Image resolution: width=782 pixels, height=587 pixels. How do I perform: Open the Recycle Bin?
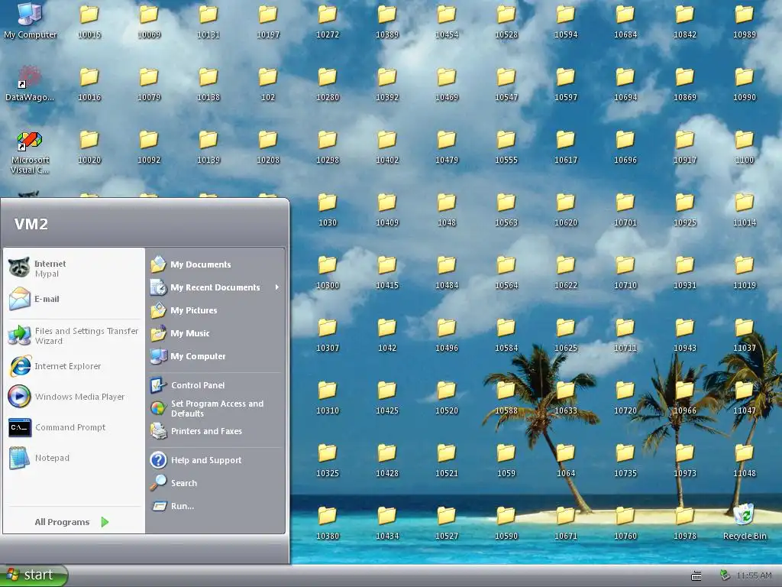click(744, 521)
